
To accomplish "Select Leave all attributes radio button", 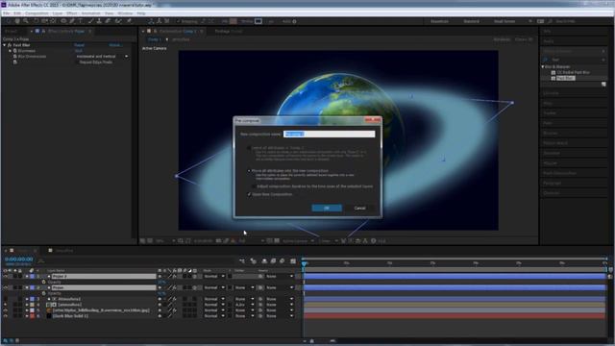I will click(249, 148).
